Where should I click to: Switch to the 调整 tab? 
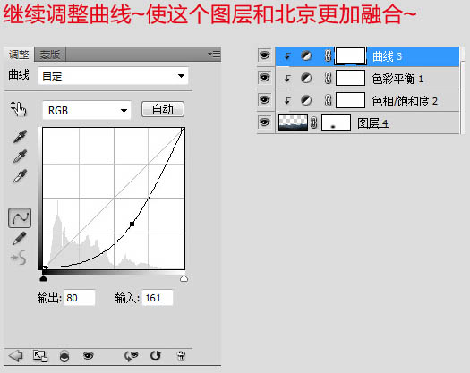(19, 55)
